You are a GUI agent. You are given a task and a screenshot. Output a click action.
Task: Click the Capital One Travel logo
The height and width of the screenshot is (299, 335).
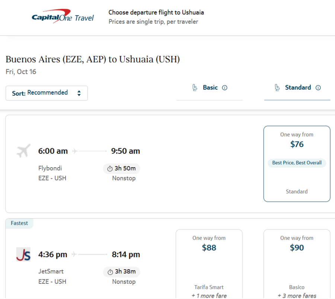coord(62,16)
